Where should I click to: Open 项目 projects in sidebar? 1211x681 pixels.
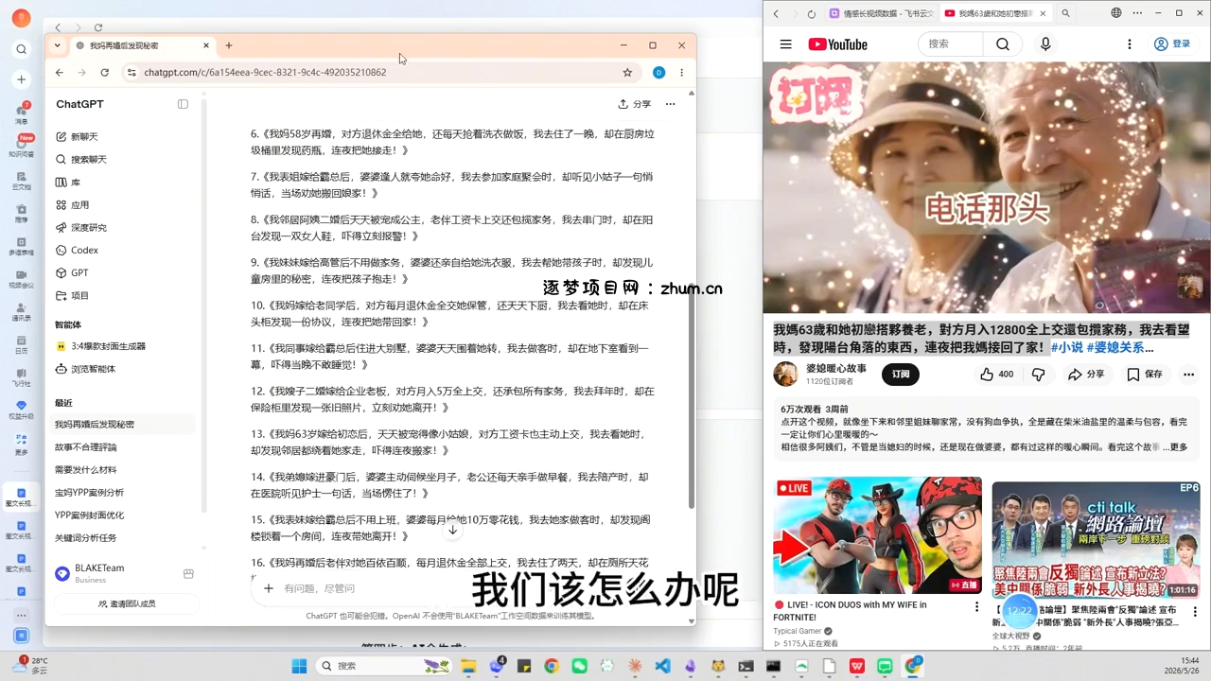click(73, 296)
